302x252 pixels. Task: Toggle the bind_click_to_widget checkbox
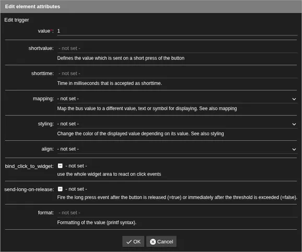point(60,166)
